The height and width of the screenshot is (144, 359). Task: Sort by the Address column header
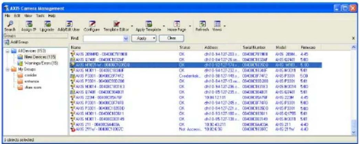click(221, 47)
